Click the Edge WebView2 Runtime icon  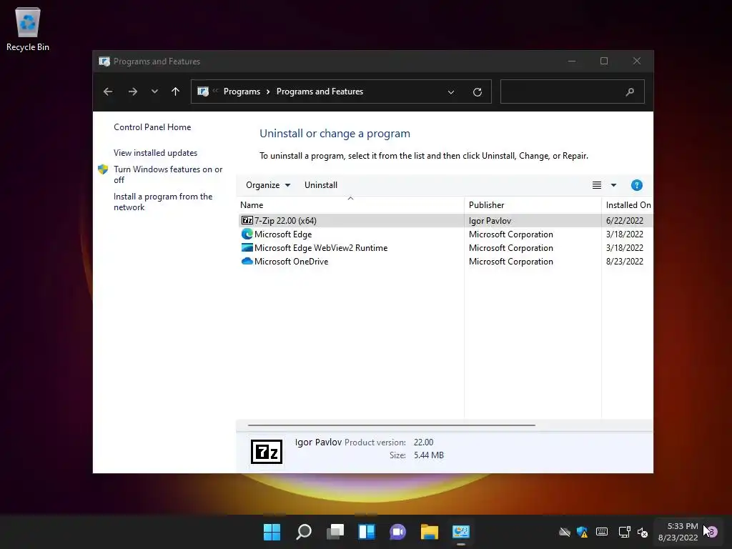pyautogui.click(x=247, y=247)
